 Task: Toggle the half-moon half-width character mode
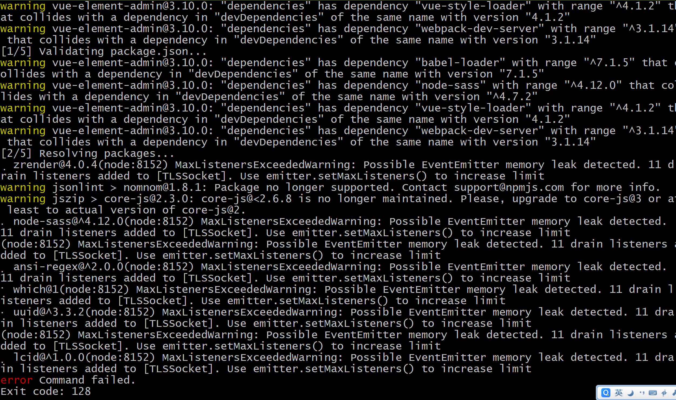(x=631, y=393)
